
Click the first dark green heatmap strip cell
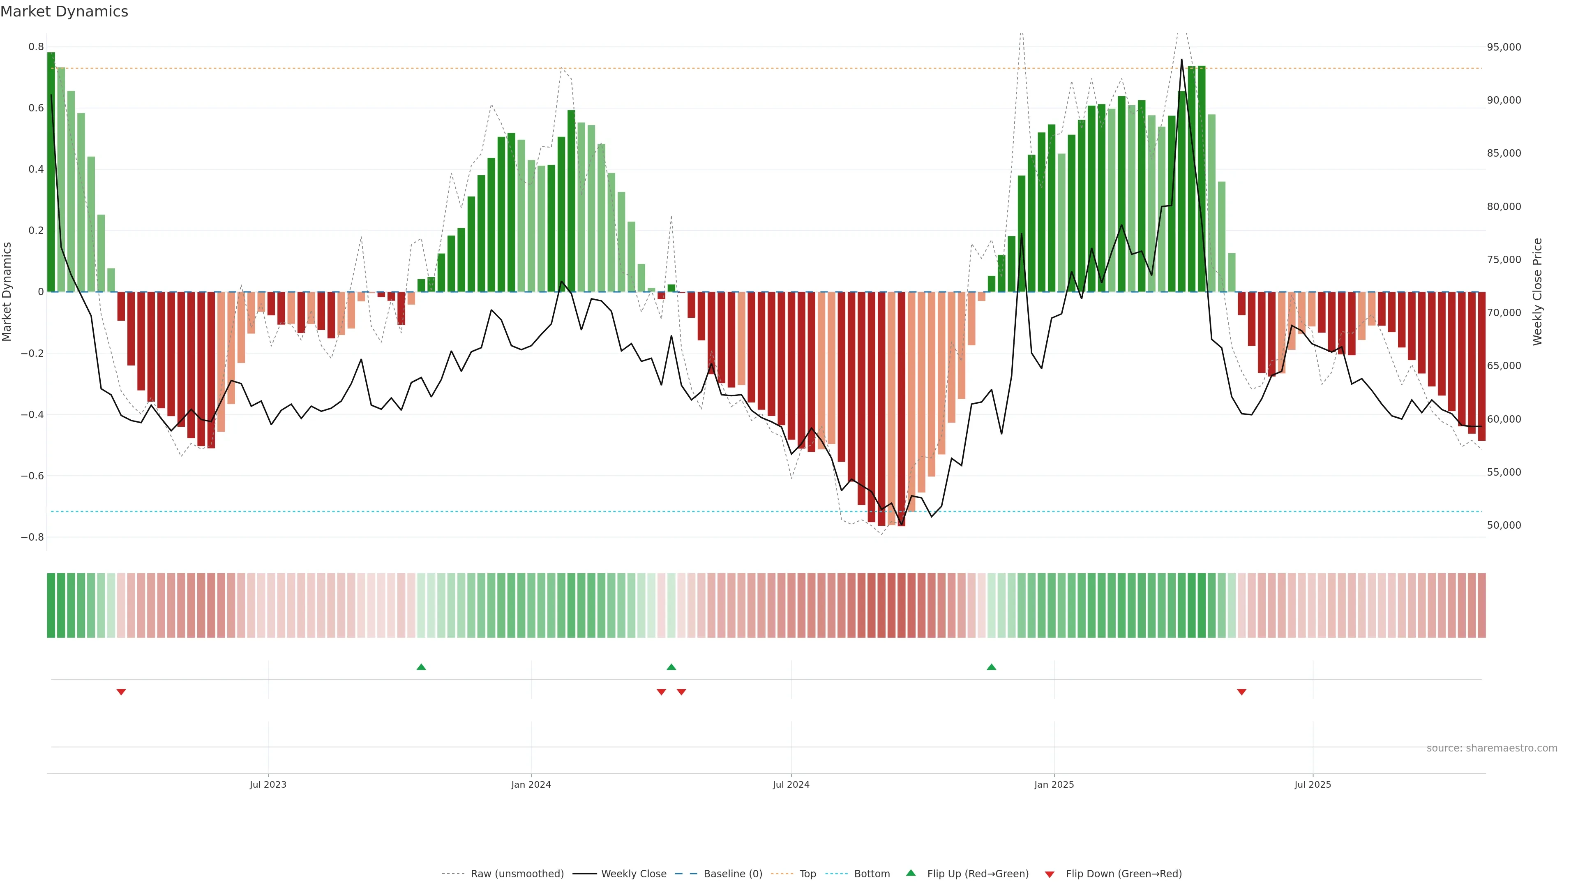pos(51,606)
